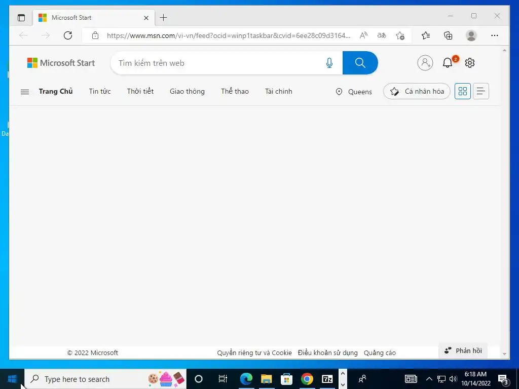The image size is (519, 389).
Task: Open the taskbar clock and date
Action: coord(475,379)
